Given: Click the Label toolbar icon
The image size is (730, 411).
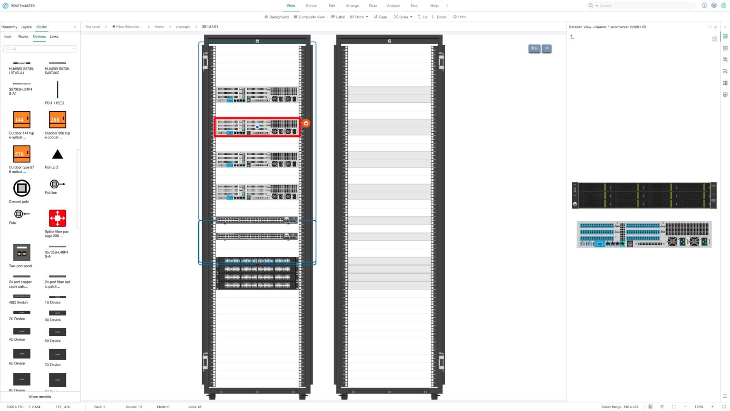Looking at the screenshot, I should point(338,17).
